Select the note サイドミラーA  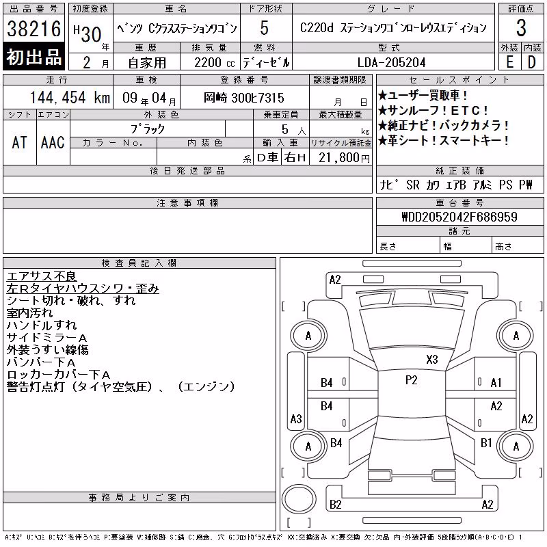[46, 337]
